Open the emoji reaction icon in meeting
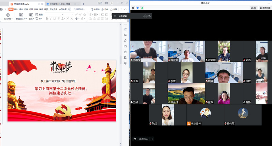 [135, 139]
